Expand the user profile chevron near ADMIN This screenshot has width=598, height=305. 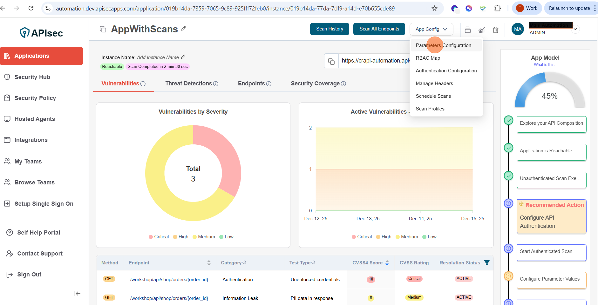coord(575,29)
